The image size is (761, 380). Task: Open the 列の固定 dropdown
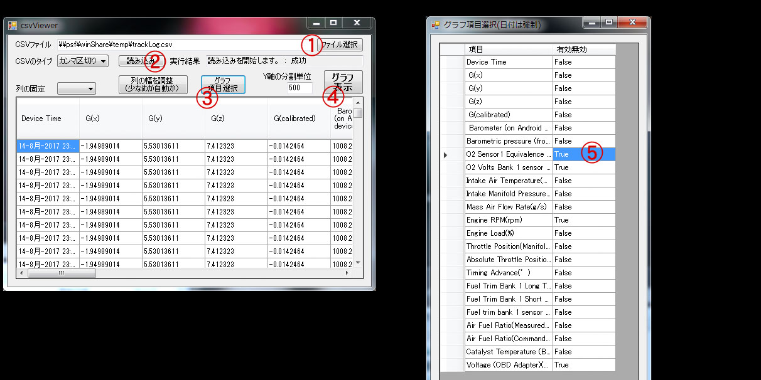(77, 89)
